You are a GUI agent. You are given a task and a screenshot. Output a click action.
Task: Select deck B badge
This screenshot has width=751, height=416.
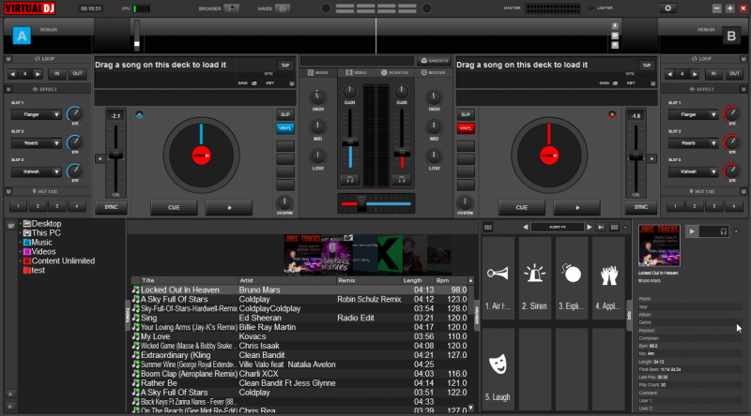point(731,36)
